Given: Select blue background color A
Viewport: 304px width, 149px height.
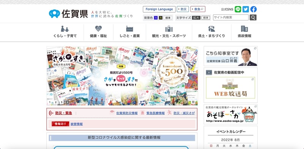Looking at the screenshot, I should 156,18.
